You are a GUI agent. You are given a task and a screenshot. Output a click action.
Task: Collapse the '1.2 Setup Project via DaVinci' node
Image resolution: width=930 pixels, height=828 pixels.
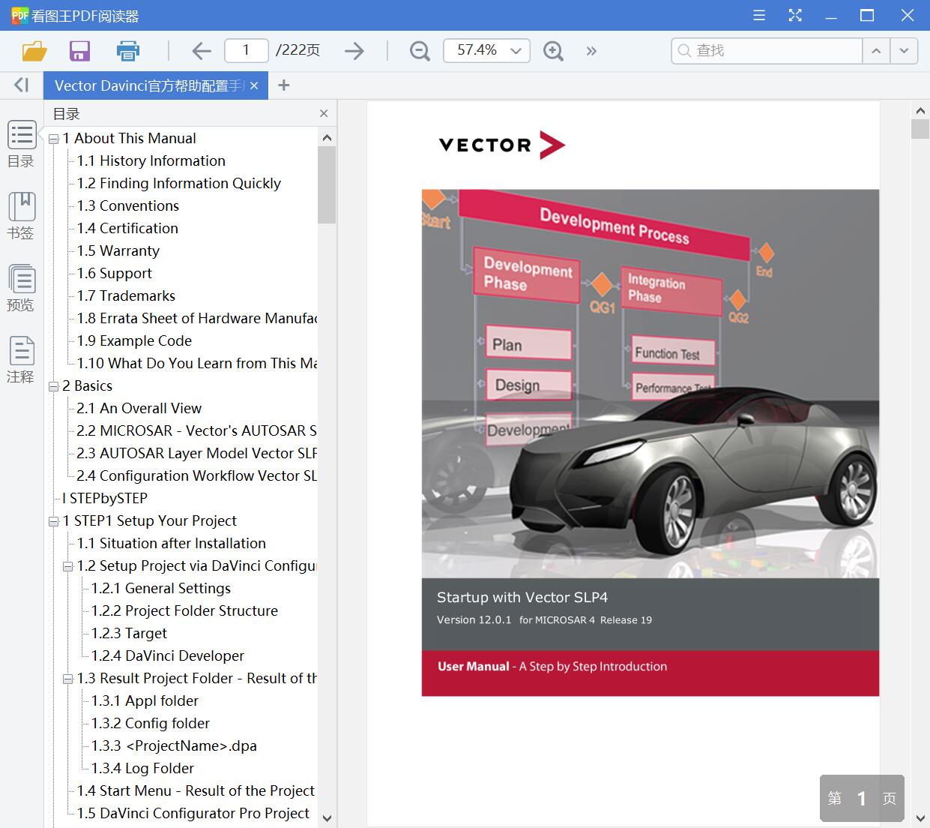(68, 567)
